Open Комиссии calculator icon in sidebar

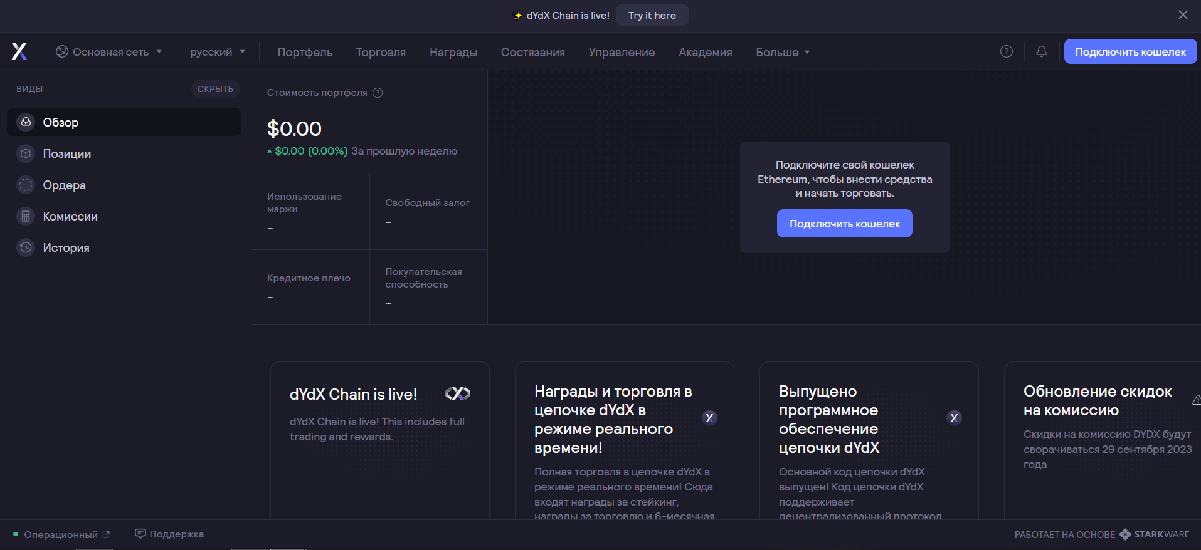tap(26, 216)
